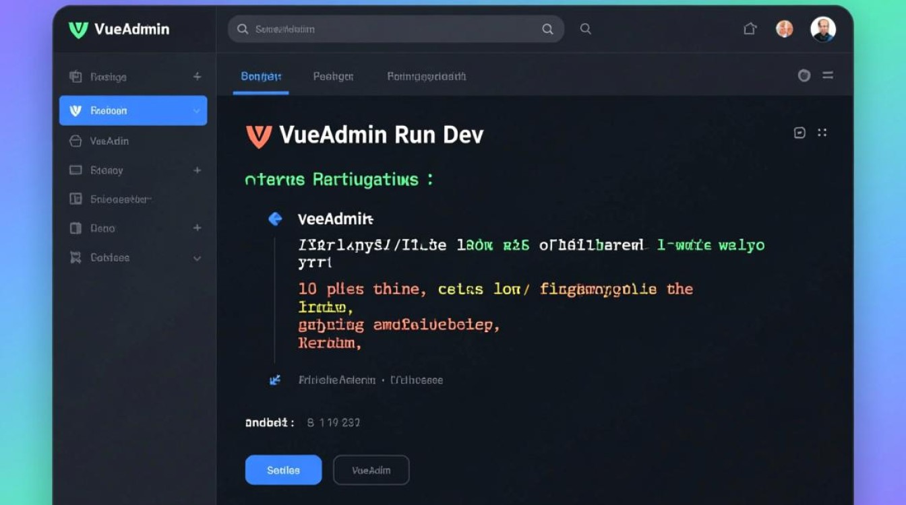Click the blue arrow icon below the console block
This screenshot has width=906, height=505.
(275, 380)
